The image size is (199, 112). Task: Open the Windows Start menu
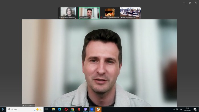pos(3,109)
